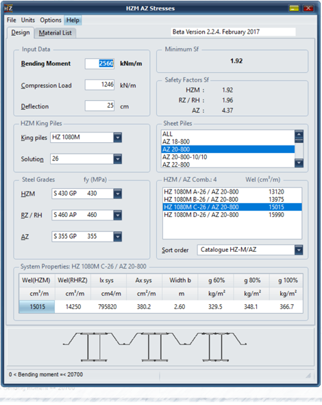This screenshot has width=322, height=405.
Task: Click the Sheet Piles scrollbar thumb
Action: pos(299,140)
